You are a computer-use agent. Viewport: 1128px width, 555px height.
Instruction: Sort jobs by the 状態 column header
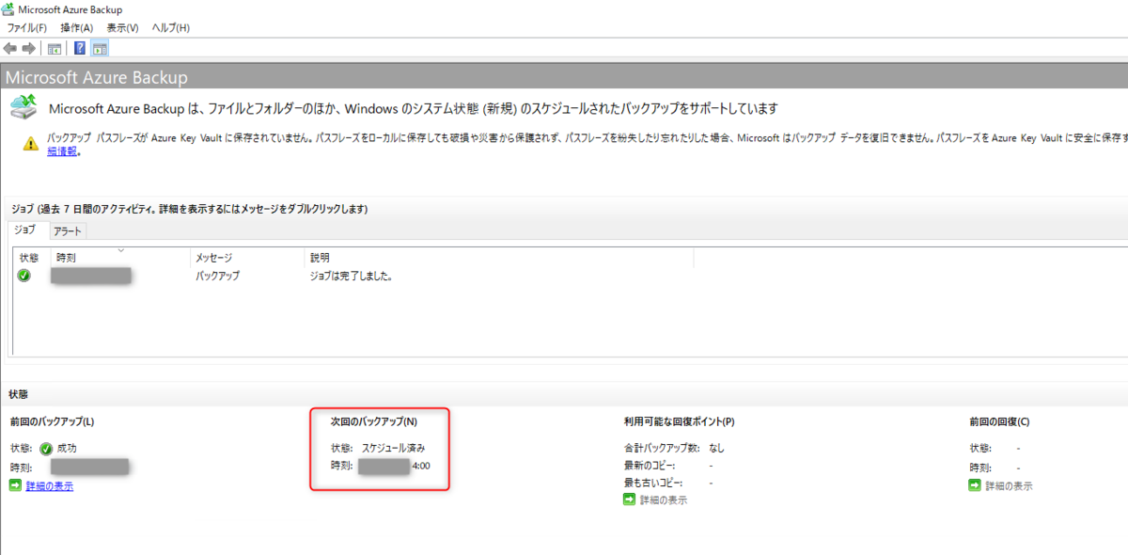(x=29, y=257)
